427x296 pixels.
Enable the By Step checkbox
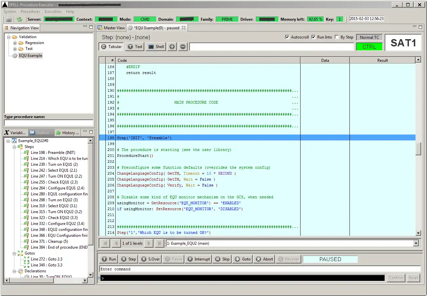pyautogui.click(x=337, y=37)
